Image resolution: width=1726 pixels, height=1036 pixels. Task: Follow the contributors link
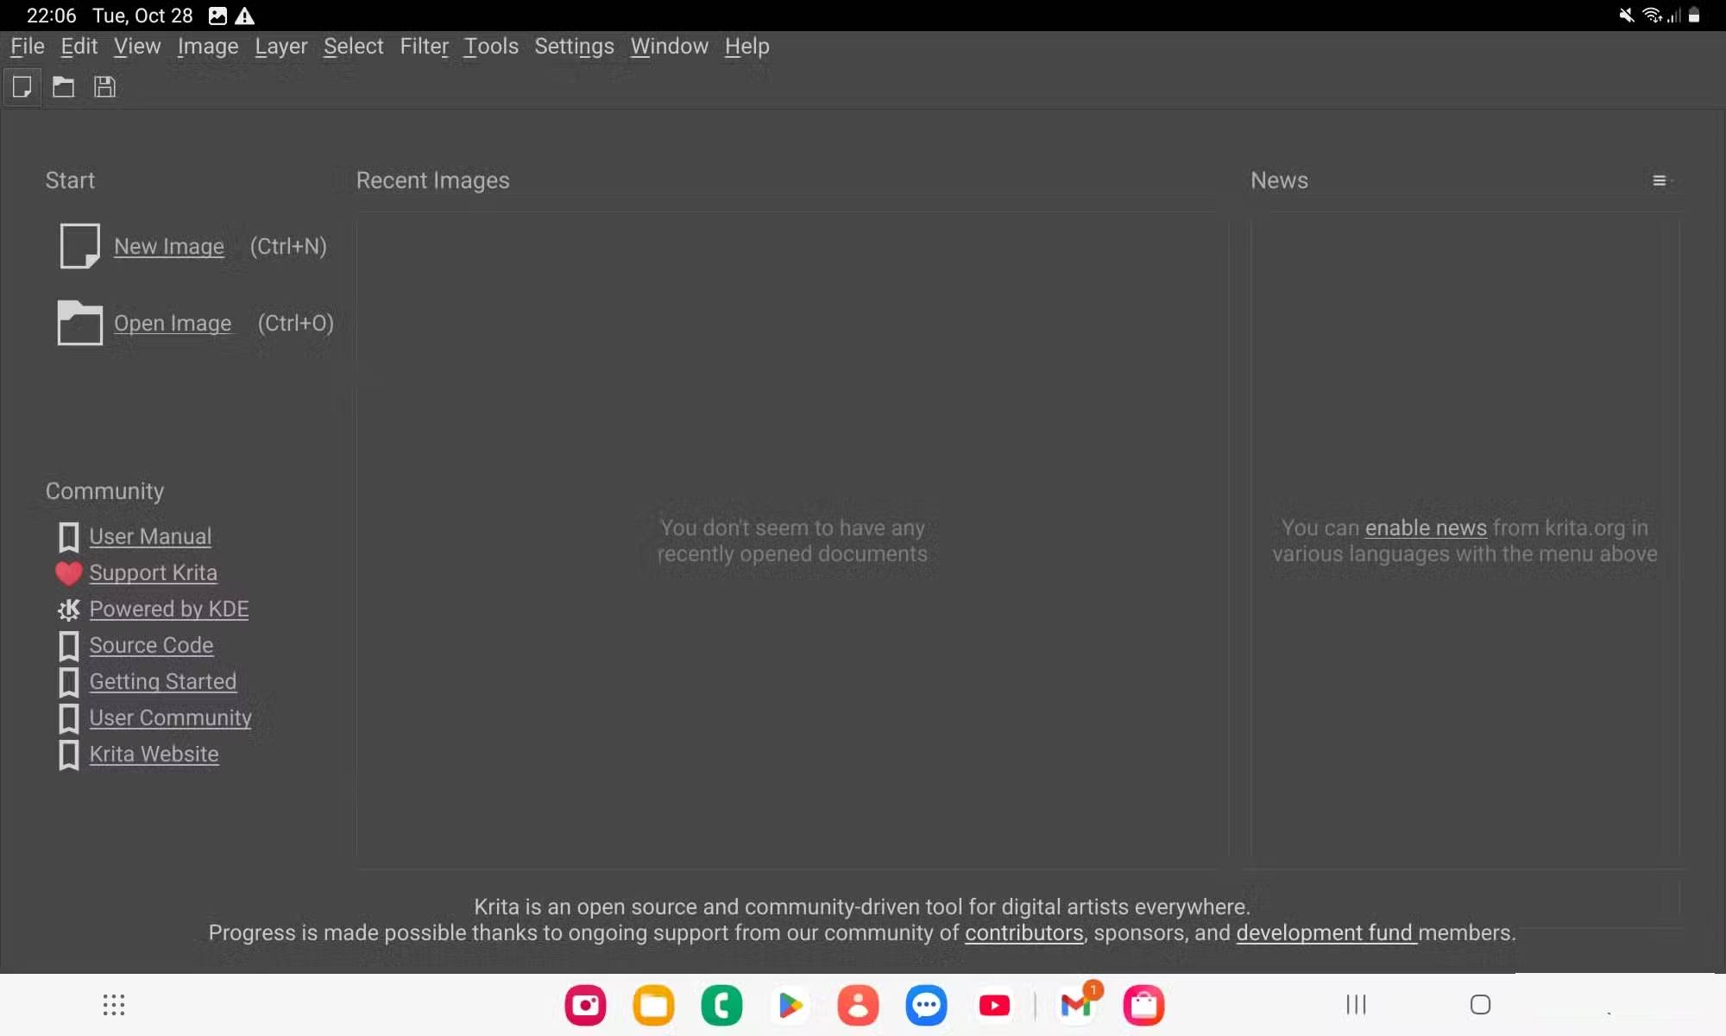click(1023, 932)
